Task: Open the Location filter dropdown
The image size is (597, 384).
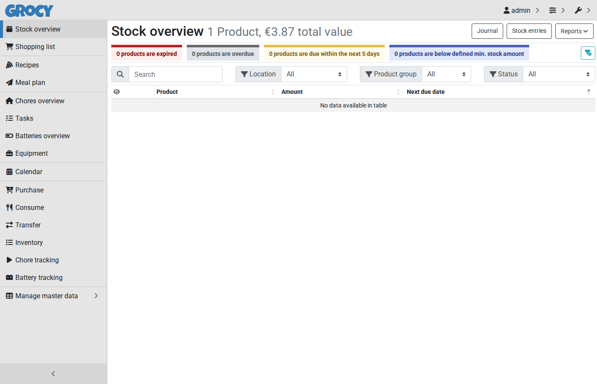Action: [314, 74]
